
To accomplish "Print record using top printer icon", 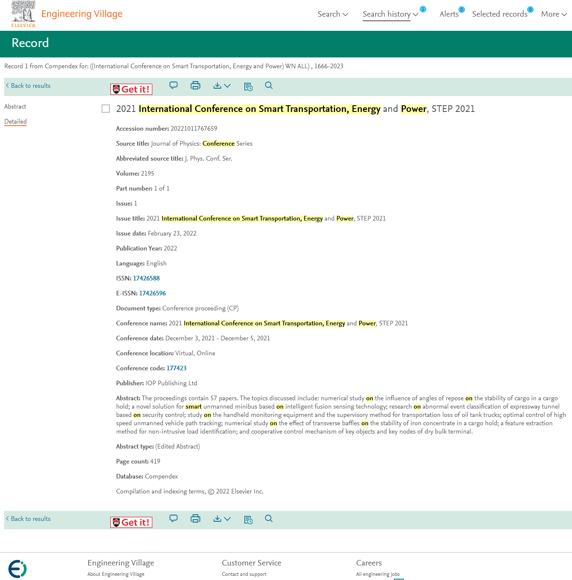I will (195, 86).
